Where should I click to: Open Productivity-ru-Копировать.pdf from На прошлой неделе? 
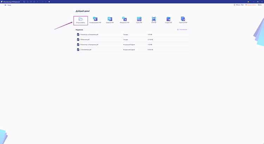89,45
